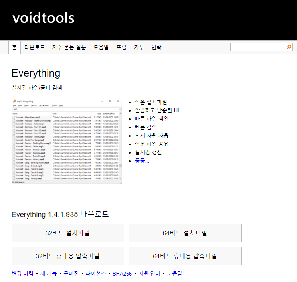Follow the 등등... link
The width and height of the screenshot is (297, 282).
[x=142, y=161]
